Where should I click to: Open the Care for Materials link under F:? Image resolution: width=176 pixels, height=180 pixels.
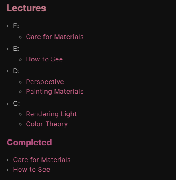(55, 37)
